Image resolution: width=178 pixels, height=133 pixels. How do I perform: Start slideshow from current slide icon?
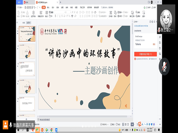click(33, 12)
